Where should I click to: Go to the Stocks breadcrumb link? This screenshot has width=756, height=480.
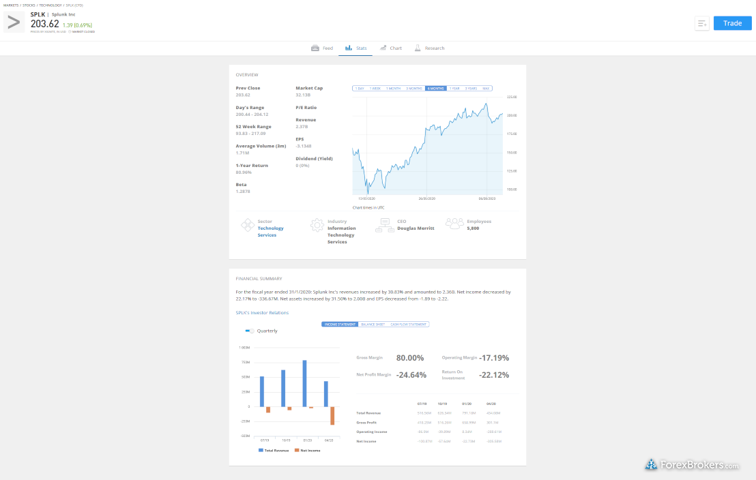pos(29,5)
